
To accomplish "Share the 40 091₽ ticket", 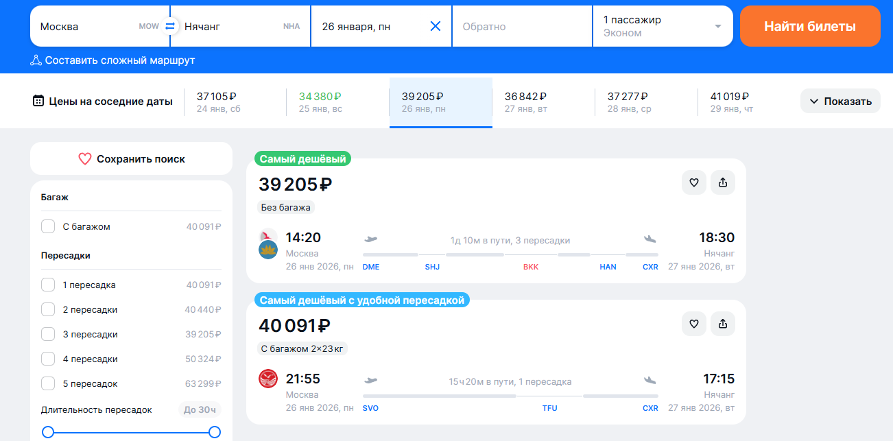I will coord(723,324).
